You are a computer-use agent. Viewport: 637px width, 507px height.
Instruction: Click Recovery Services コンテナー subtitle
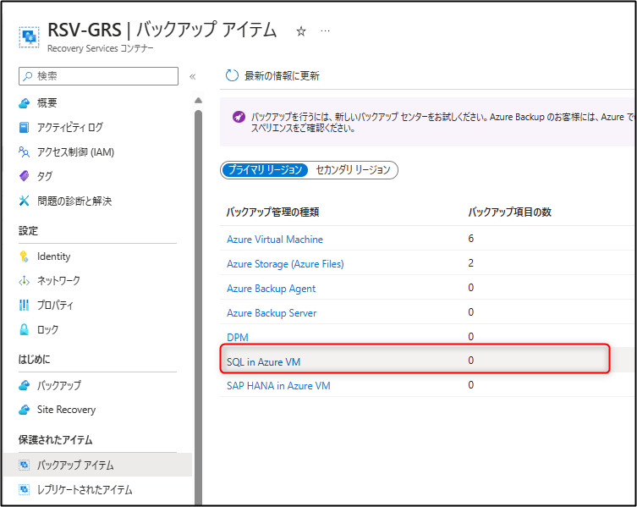[101, 48]
